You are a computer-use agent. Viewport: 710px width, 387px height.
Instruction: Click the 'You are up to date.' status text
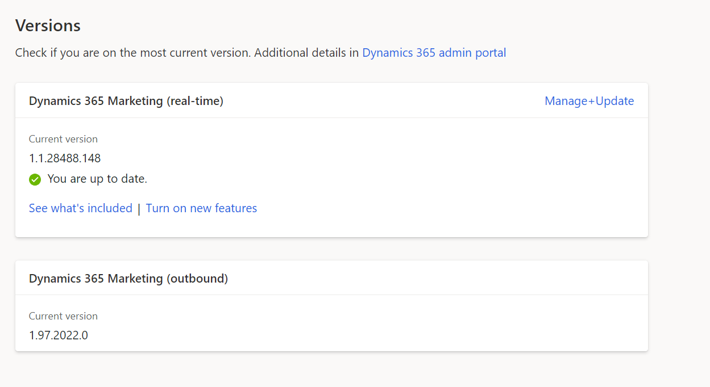click(97, 179)
